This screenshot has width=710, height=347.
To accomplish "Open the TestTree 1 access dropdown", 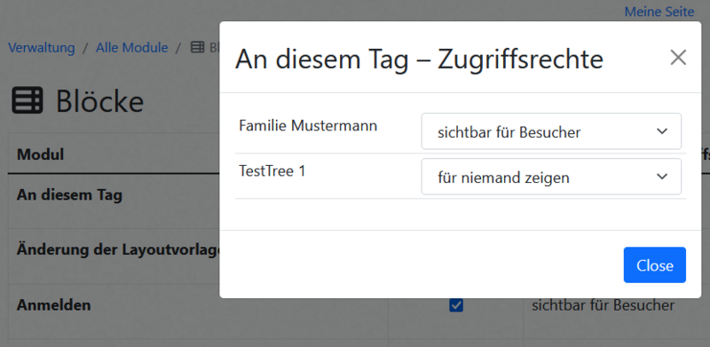I will tap(551, 177).
